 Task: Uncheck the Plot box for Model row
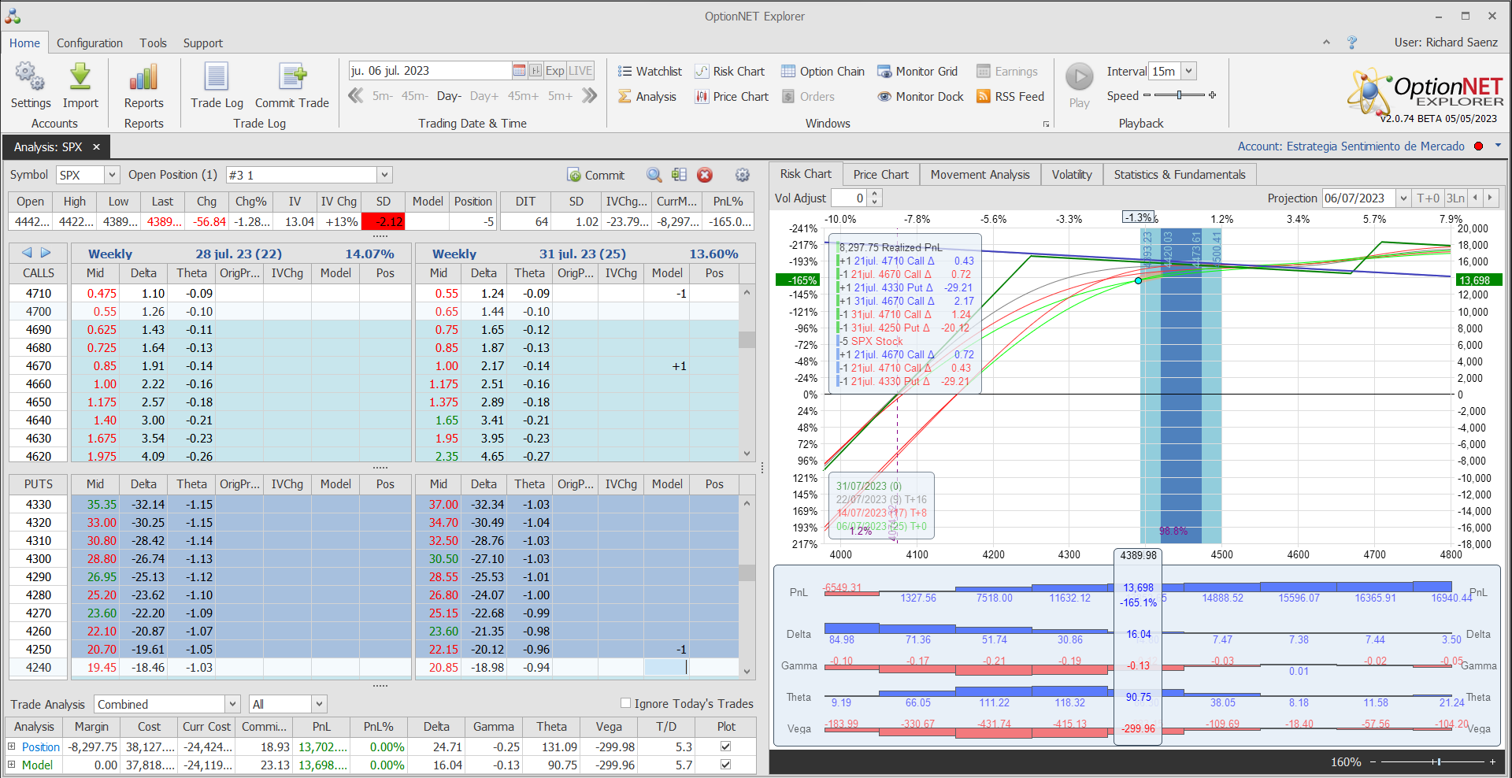(725, 765)
